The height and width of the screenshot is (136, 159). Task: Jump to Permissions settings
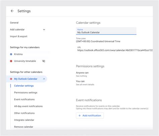click(25, 92)
